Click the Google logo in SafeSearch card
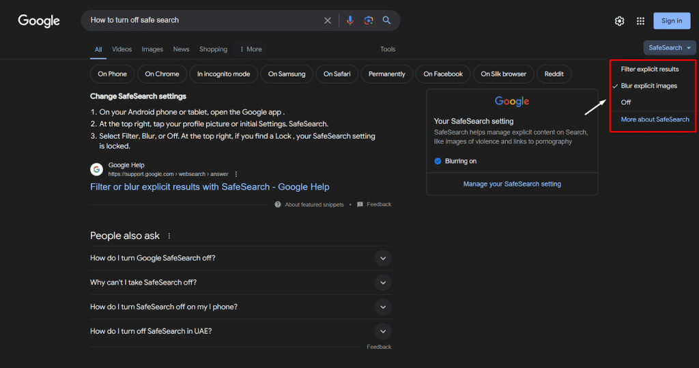699x368 pixels. coord(512,102)
